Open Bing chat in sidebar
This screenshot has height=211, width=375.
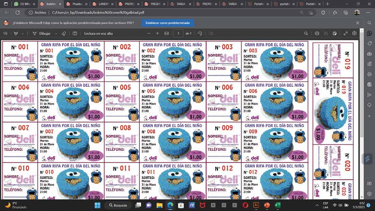[x=370, y=33]
